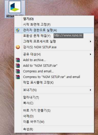Scan file with 검사(S) NGM SETUP.exe
The height and width of the screenshot is (135, 98).
(54, 47)
